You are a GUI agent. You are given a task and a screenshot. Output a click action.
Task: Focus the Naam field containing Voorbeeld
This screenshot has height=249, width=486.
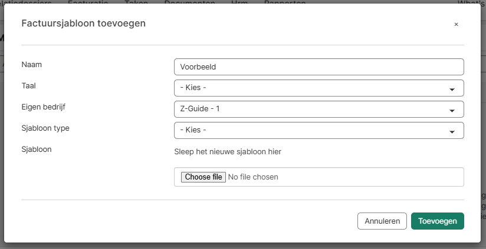(x=319, y=67)
